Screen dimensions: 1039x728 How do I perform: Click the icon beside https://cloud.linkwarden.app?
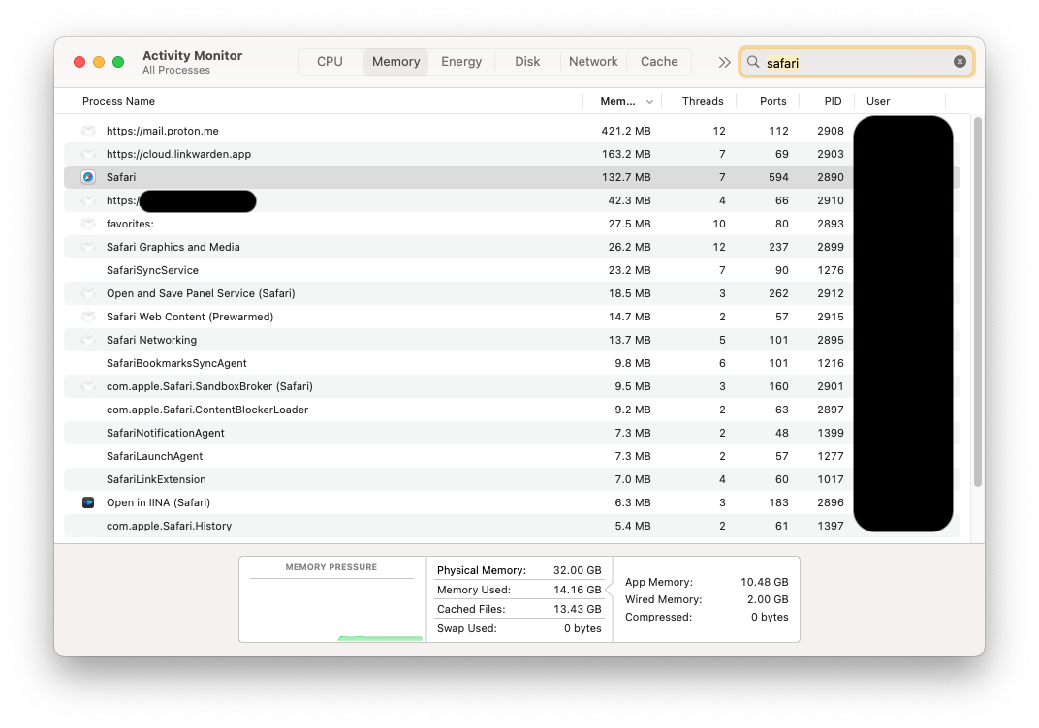pos(88,154)
